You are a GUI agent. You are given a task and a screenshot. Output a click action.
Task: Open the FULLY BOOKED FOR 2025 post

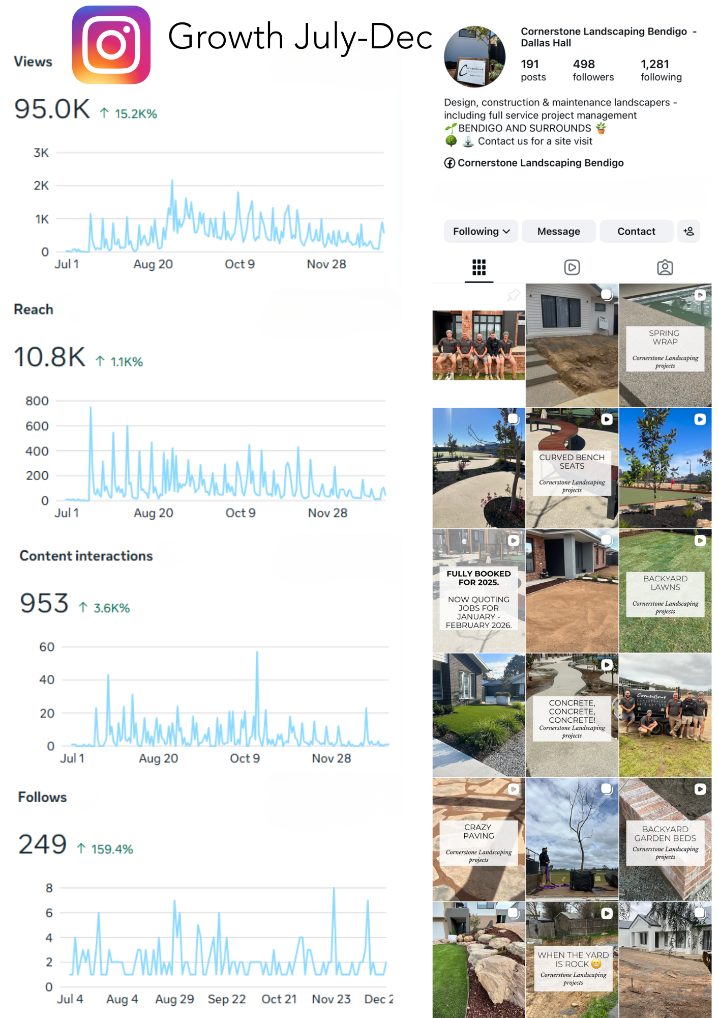[478, 591]
